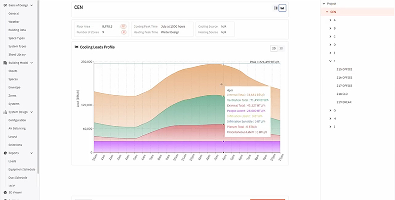Collapse the Reports menu chevron
The height and width of the screenshot is (200, 395).
tap(32, 153)
